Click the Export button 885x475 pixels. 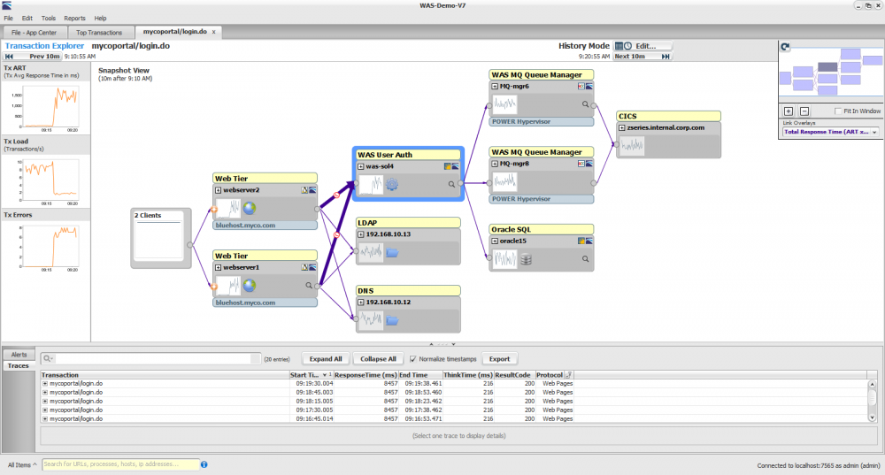tap(499, 359)
